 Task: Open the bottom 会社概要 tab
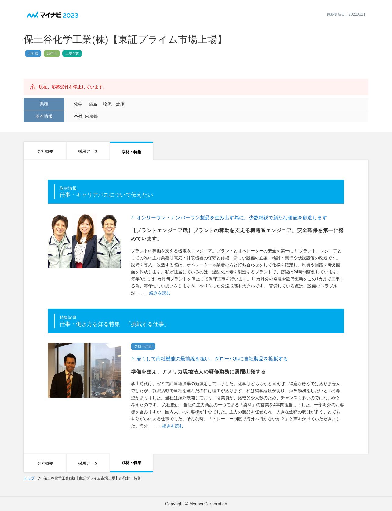click(45, 463)
